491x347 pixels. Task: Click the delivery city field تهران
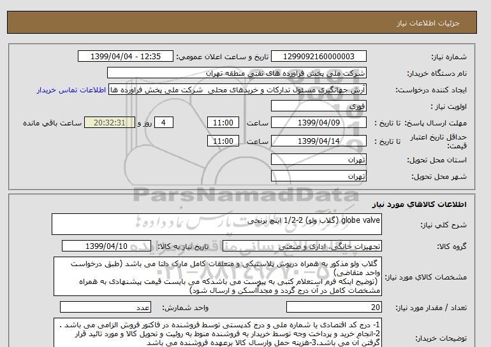[x=319, y=176]
